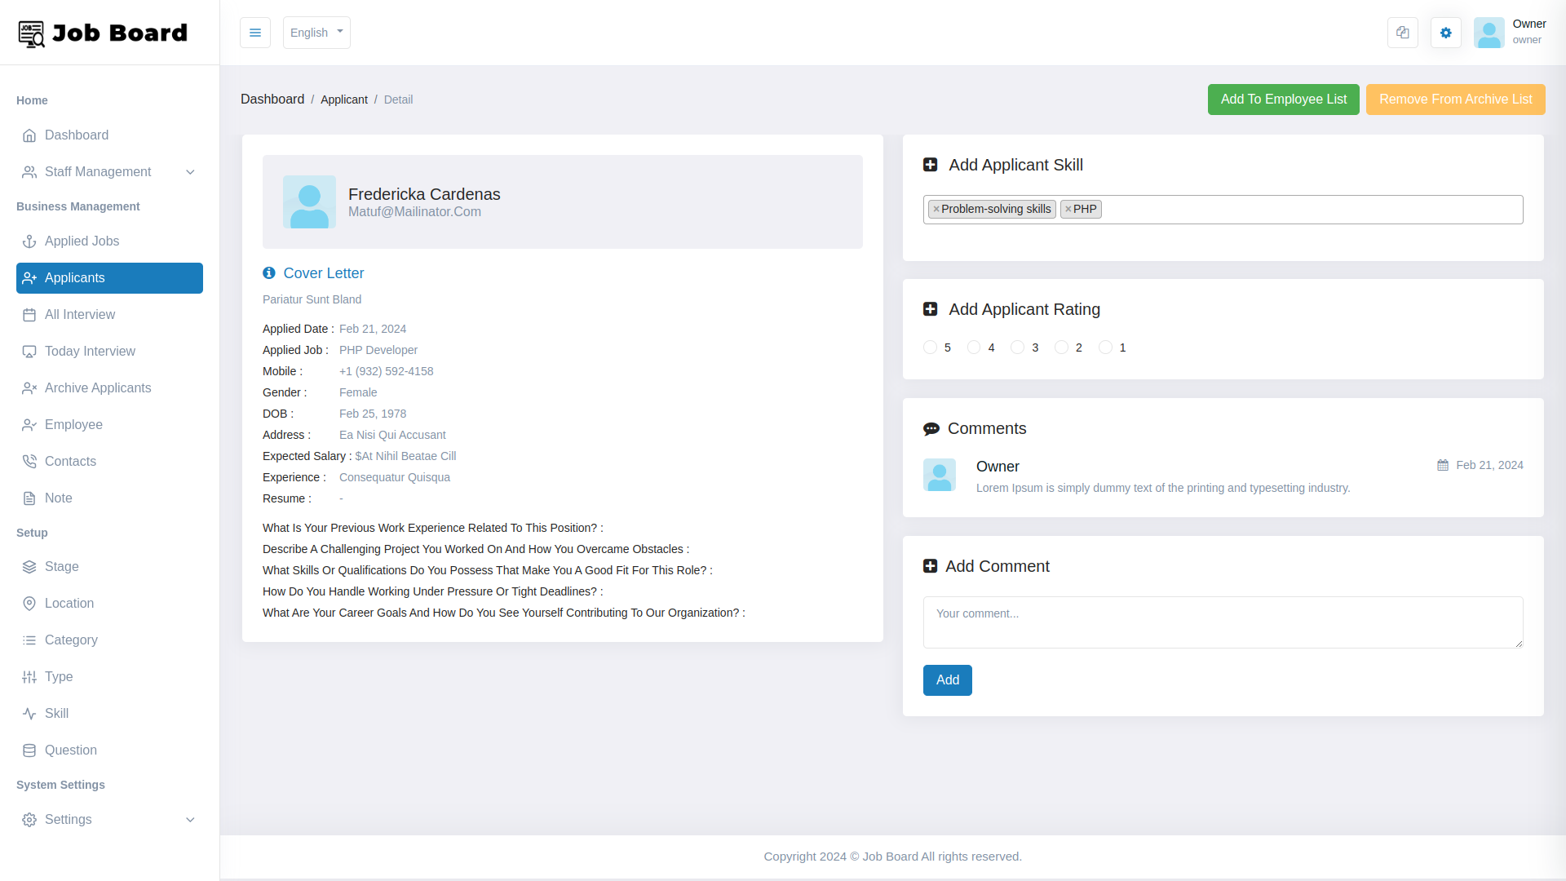Open Archive Applicants page
Image resolution: width=1566 pixels, height=881 pixels.
(97, 387)
